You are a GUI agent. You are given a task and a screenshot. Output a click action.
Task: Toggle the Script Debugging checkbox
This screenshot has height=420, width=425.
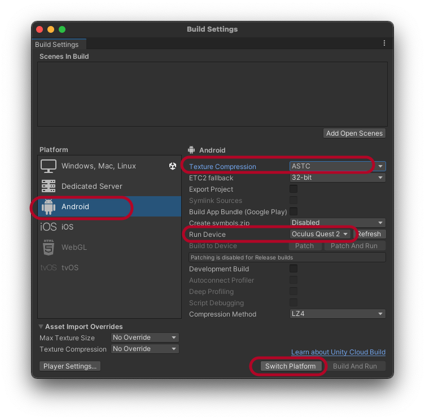[x=293, y=302]
